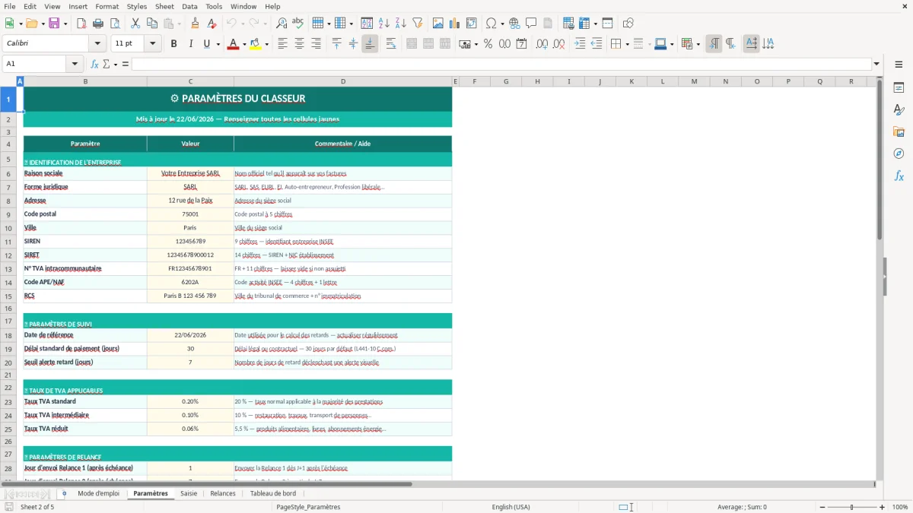This screenshot has height=513, width=913.
Task: Switch to the Tableau de bord tab
Action: pos(273,493)
